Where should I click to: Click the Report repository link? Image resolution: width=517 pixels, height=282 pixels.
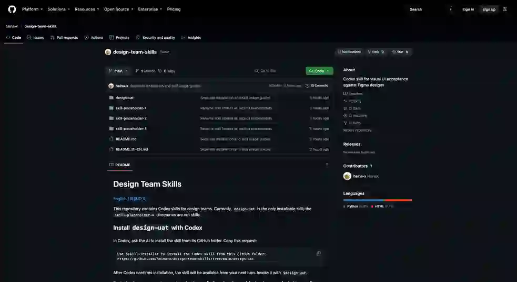tap(357, 131)
